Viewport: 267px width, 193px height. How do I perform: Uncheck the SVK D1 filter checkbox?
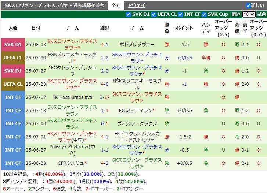tap(128, 14)
